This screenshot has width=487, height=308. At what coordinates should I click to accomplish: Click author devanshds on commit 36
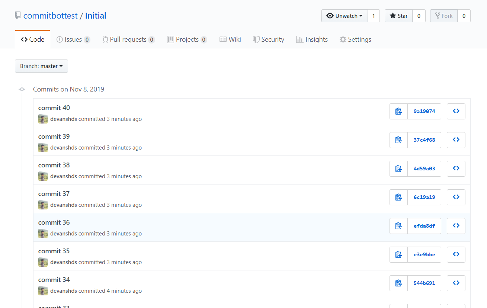[x=64, y=234]
